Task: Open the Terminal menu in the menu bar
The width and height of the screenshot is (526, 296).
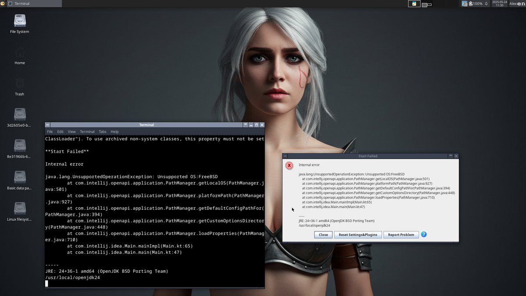Action: tap(87, 132)
